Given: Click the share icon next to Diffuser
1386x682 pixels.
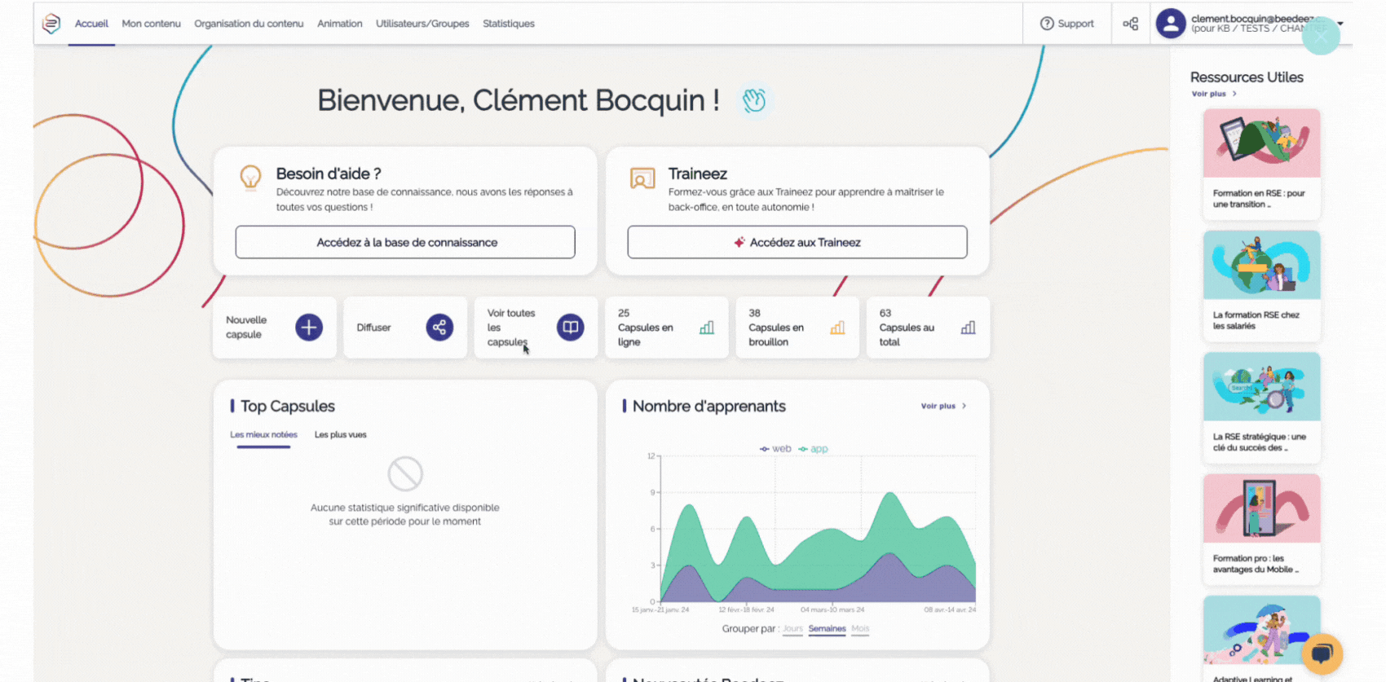Looking at the screenshot, I should point(439,328).
